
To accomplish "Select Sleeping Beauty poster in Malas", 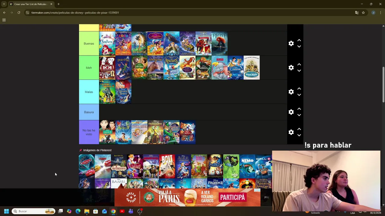I will click(x=123, y=92).
